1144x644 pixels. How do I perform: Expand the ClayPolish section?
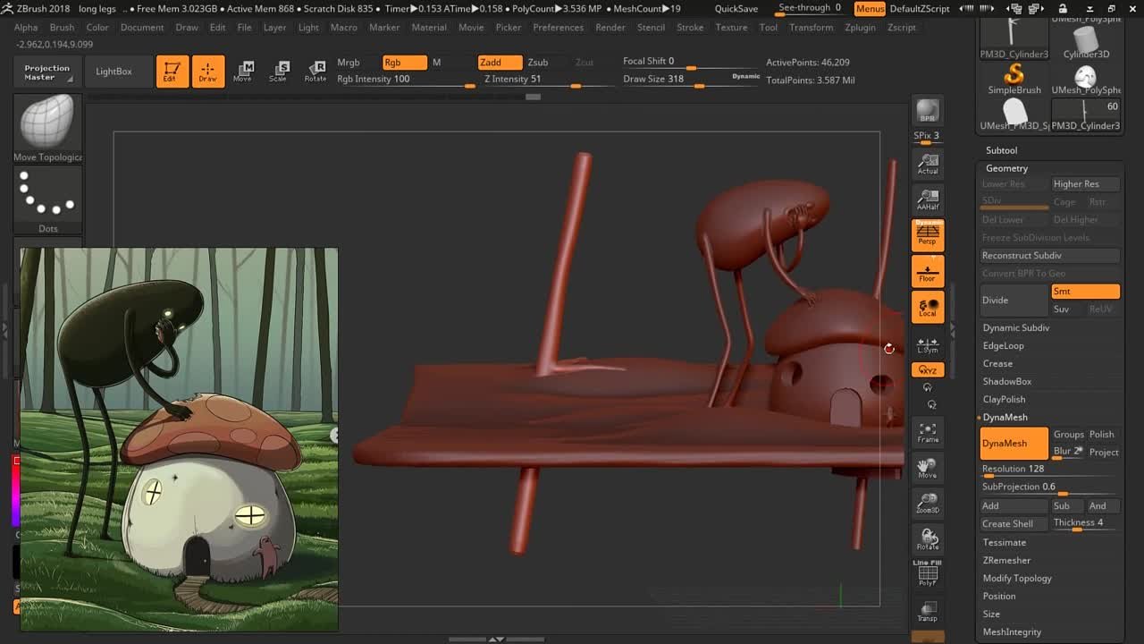pyautogui.click(x=1004, y=400)
